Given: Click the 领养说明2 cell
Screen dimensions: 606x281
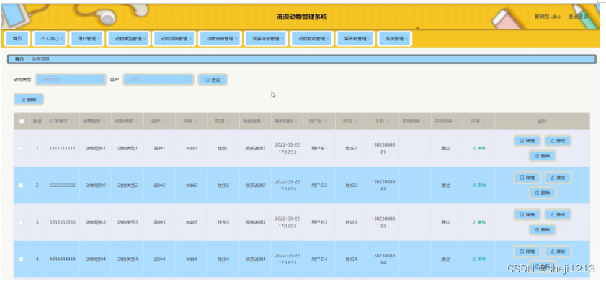Looking at the screenshot, I should (256, 185).
